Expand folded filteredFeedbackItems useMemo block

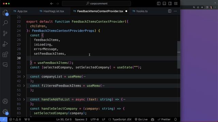click(24, 86)
